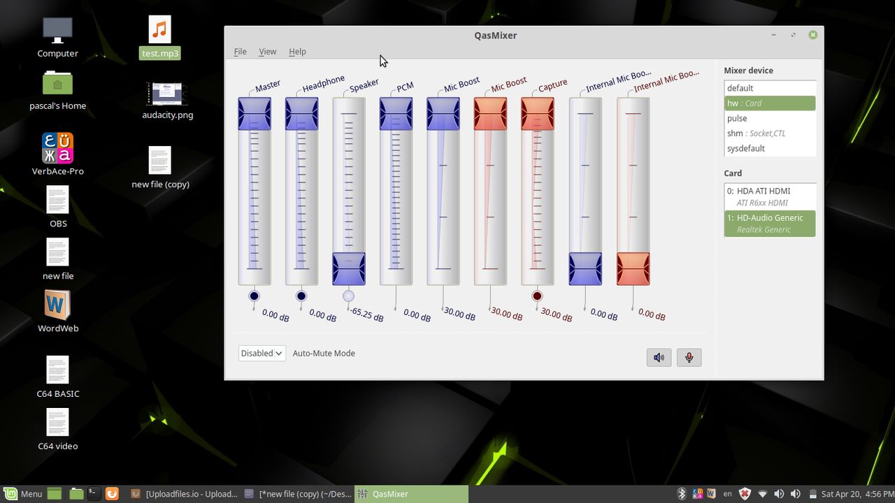Toggle the Speaker mute switch
895x503 pixels.
click(348, 296)
